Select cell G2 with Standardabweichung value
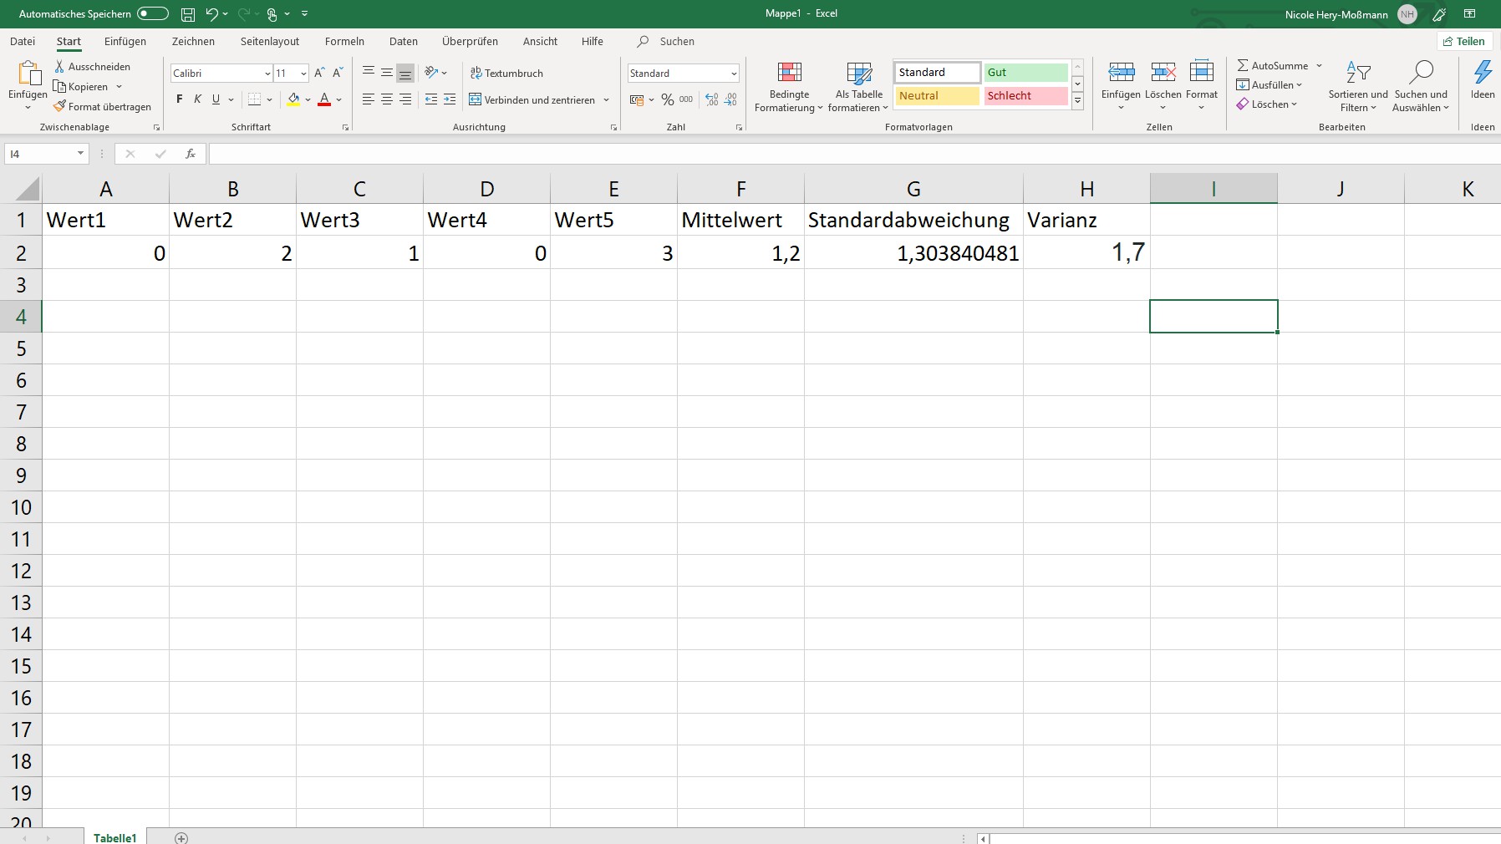This screenshot has width=1501, height=844. pyautogui.click(x=913, y=252)
